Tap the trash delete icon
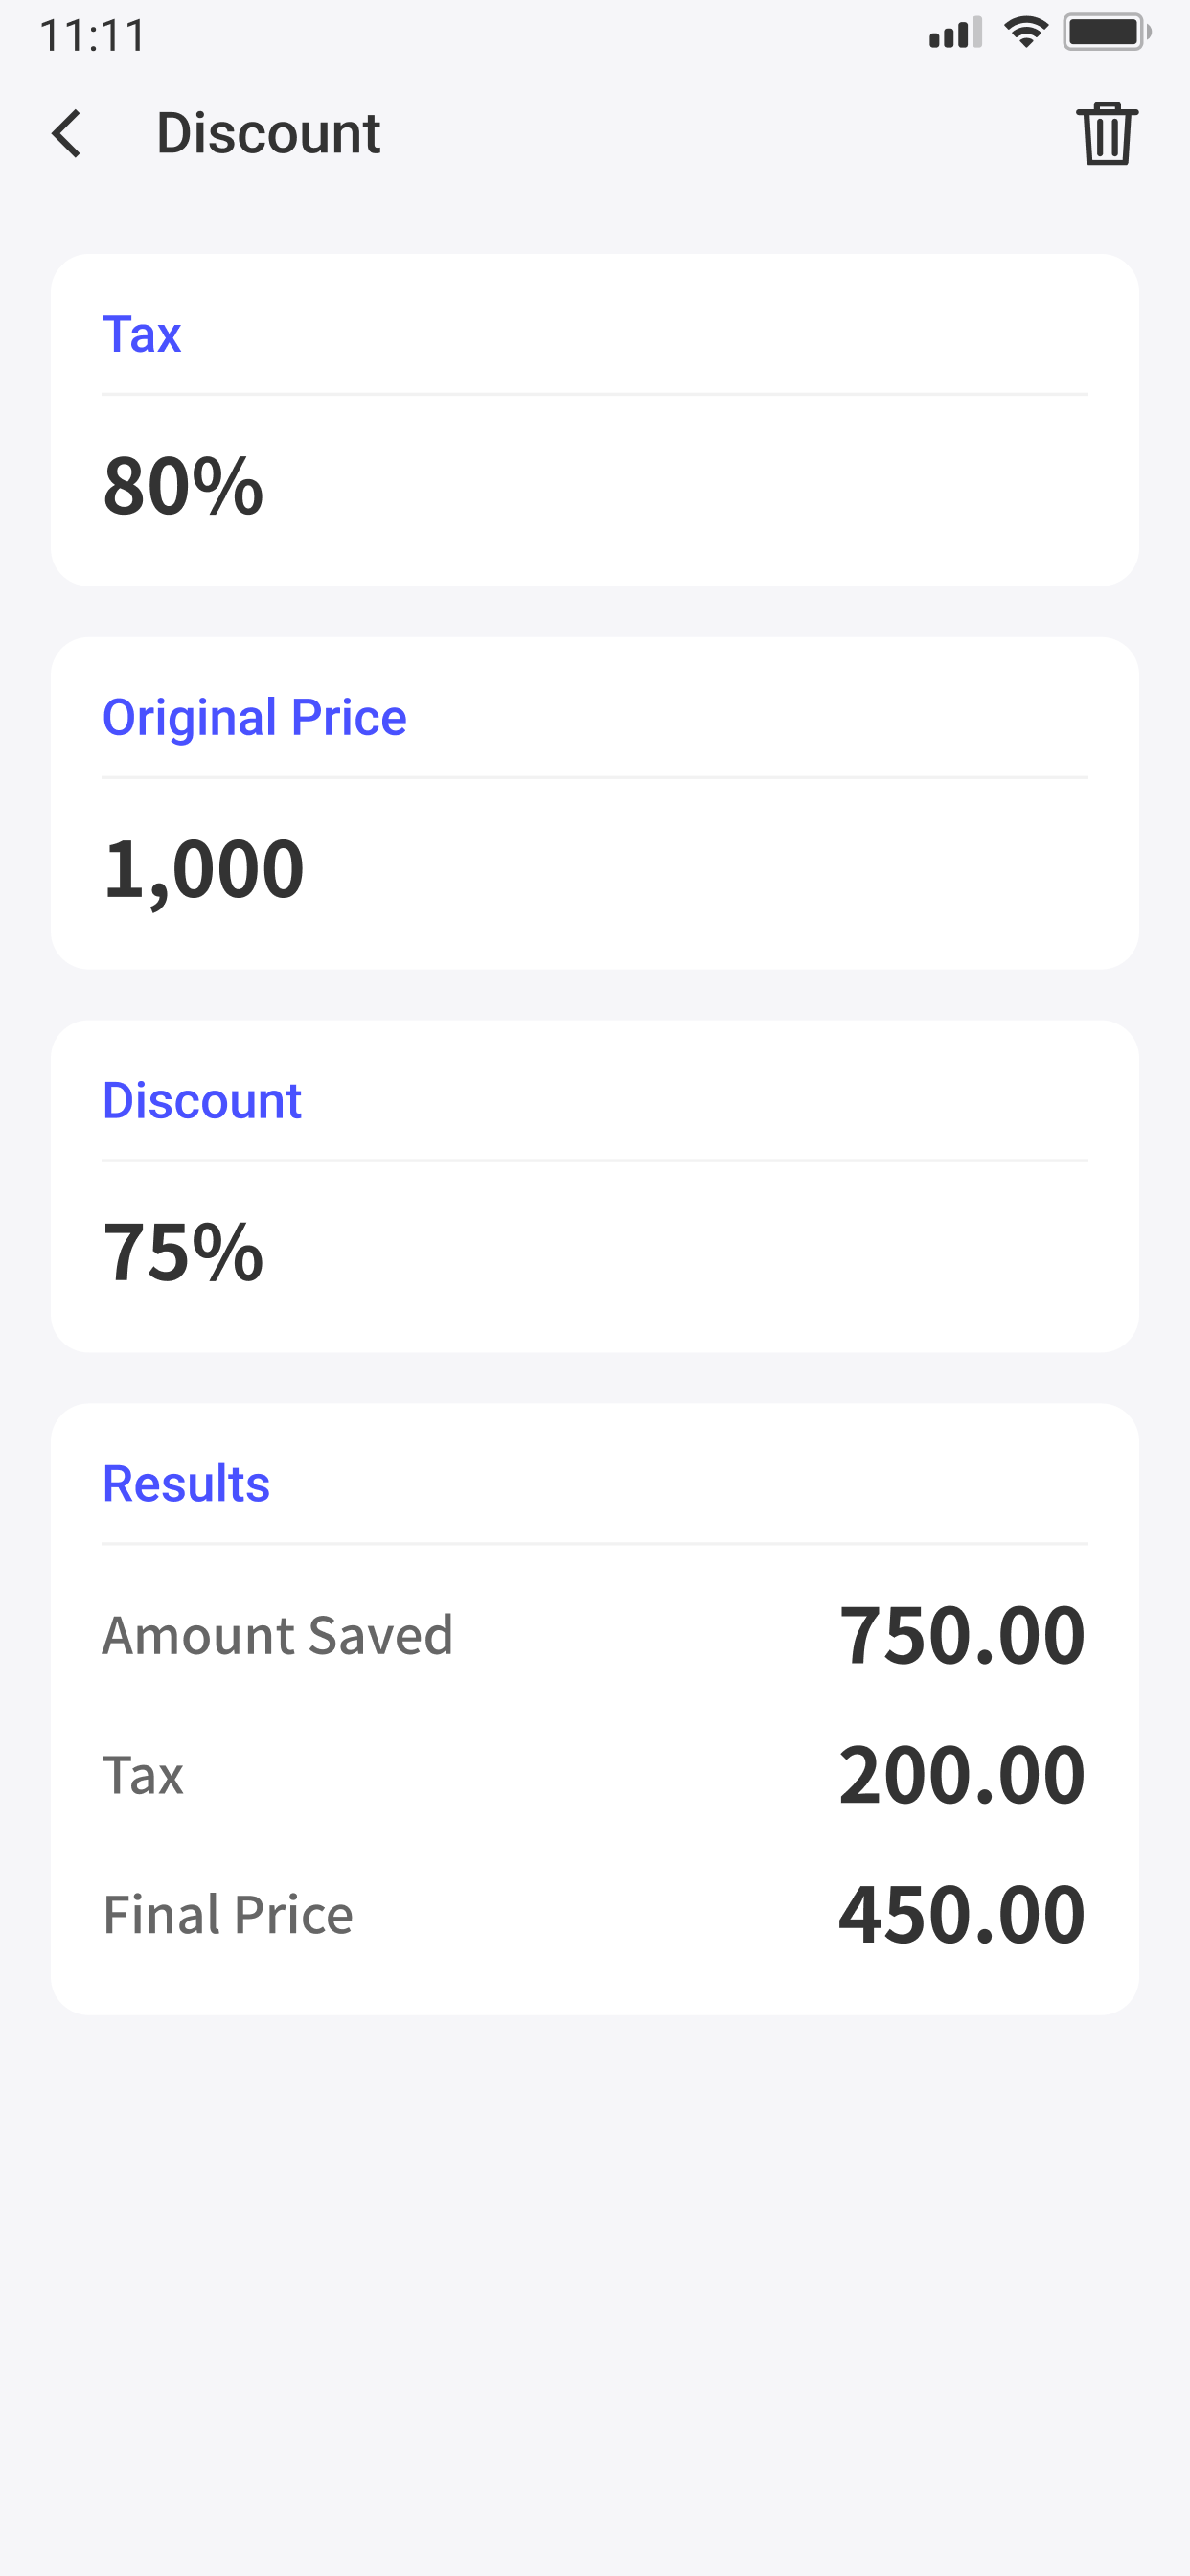The image size is (1190, 2576). tap(1107, 134)
